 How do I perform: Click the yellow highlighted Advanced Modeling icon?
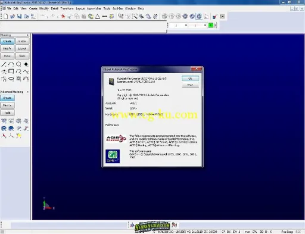[x=18, y=136]
